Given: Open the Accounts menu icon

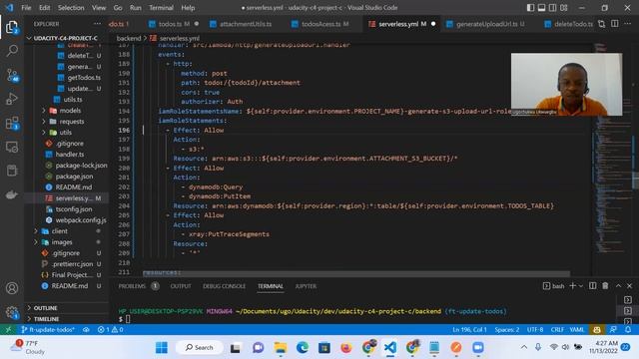Looking at the screenshot, I should click(x=12, y=288).
